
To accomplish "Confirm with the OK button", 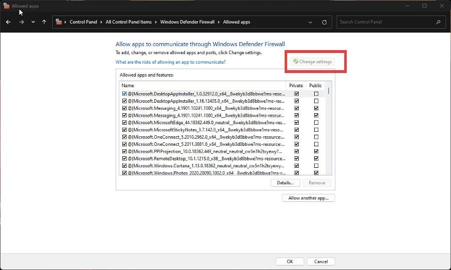I will pos(290,261).
